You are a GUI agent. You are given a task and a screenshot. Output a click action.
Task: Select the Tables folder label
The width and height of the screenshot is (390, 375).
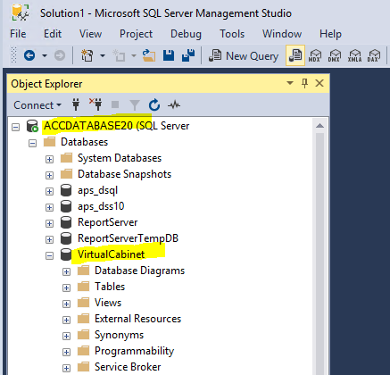coord(110,287)
